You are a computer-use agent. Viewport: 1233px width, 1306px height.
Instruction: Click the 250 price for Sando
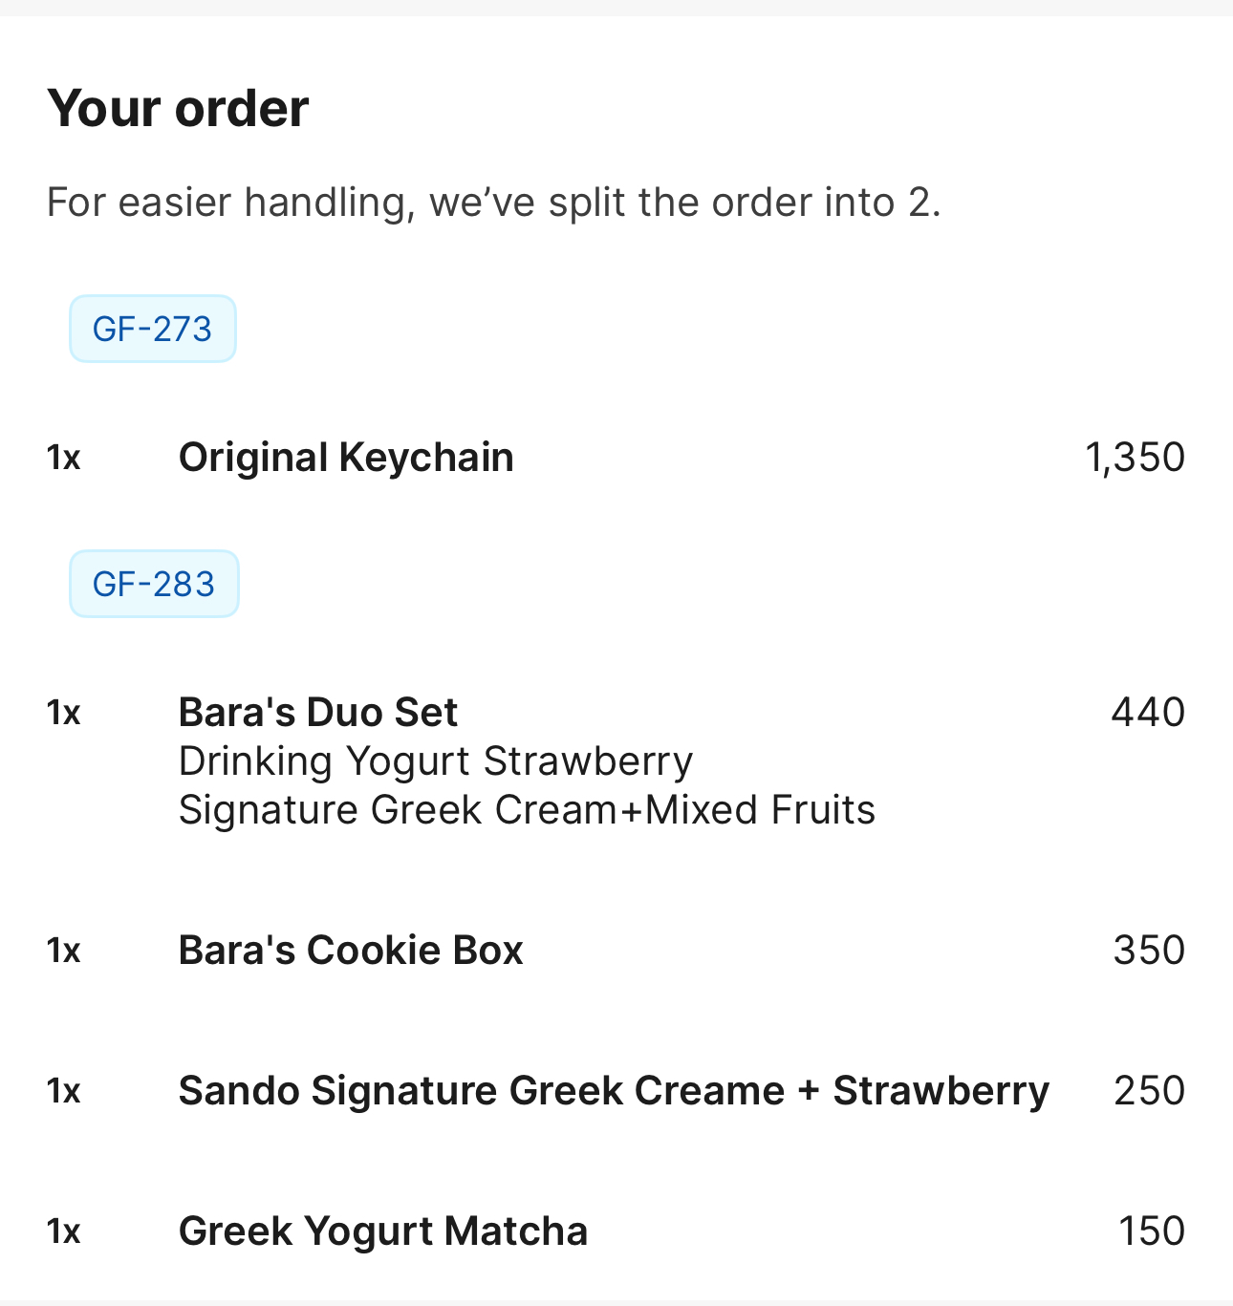coord(1149,1091)
